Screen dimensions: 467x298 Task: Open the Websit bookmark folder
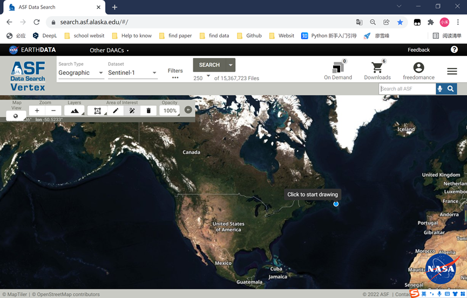point(282,36)
